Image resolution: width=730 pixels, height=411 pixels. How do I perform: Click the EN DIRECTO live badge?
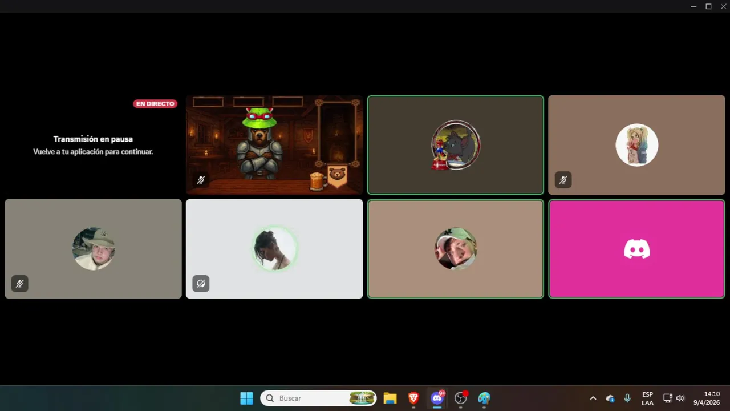(155, 104)
